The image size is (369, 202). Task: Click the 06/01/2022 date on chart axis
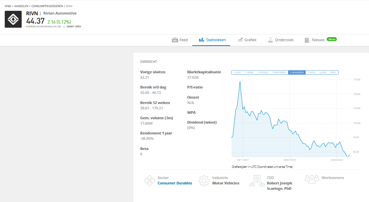click(290, 160)
